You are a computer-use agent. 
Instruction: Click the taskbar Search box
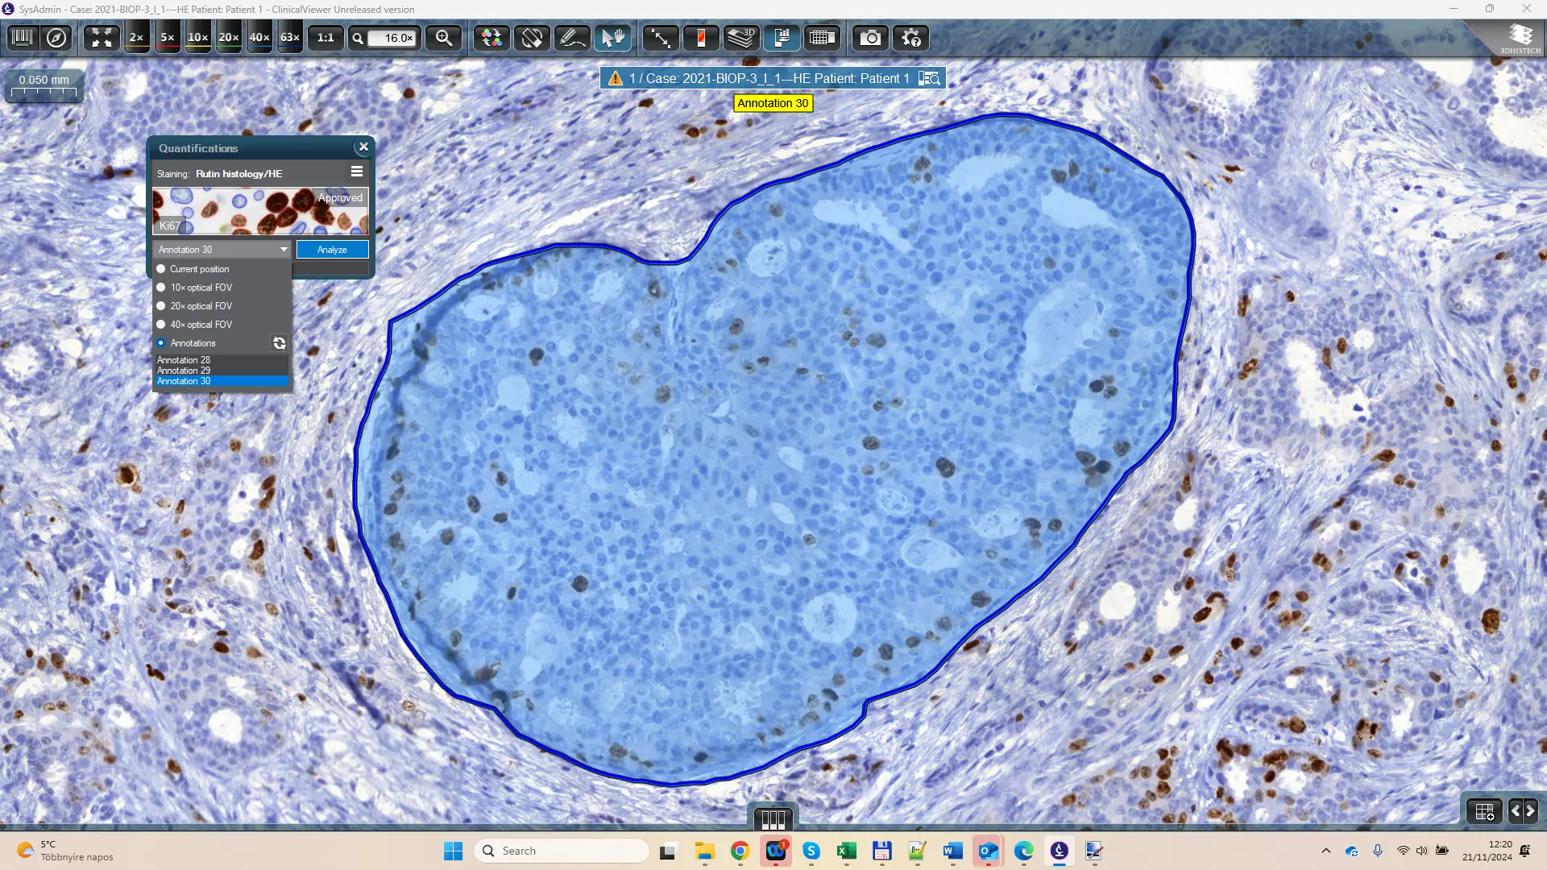coord(562,851)
